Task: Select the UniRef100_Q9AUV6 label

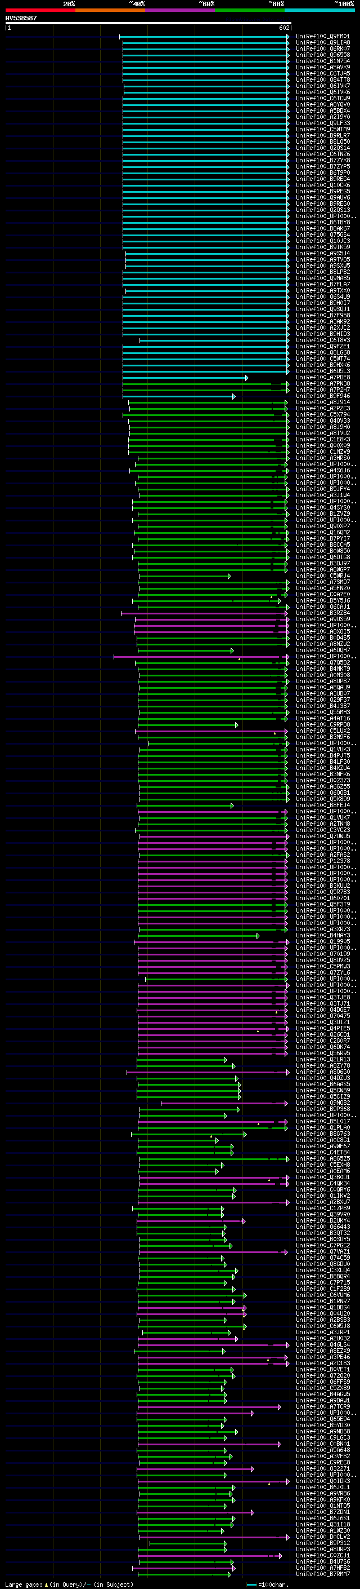Action: (322, 197)
